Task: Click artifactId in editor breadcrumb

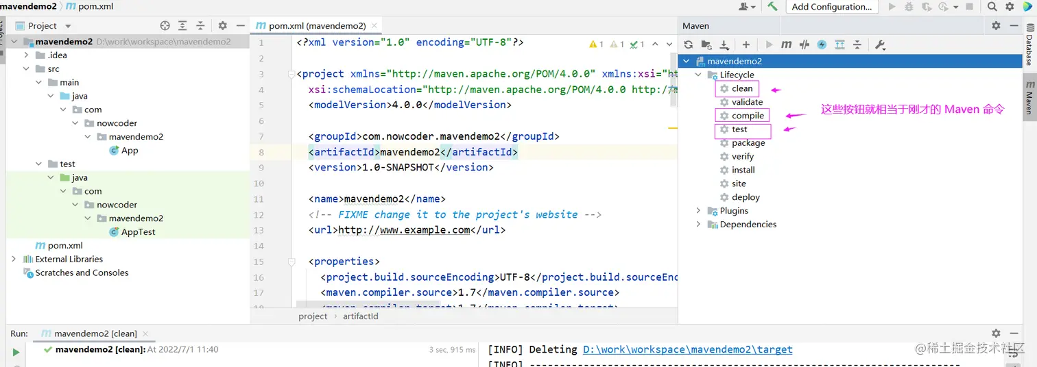Action: coord(360,316)
